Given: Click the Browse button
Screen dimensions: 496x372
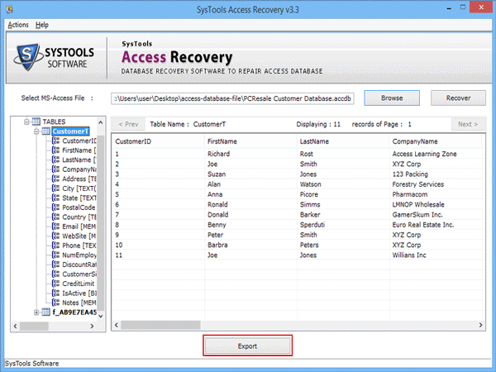Looking at the screenshot, I should click(x=392, y=98).
